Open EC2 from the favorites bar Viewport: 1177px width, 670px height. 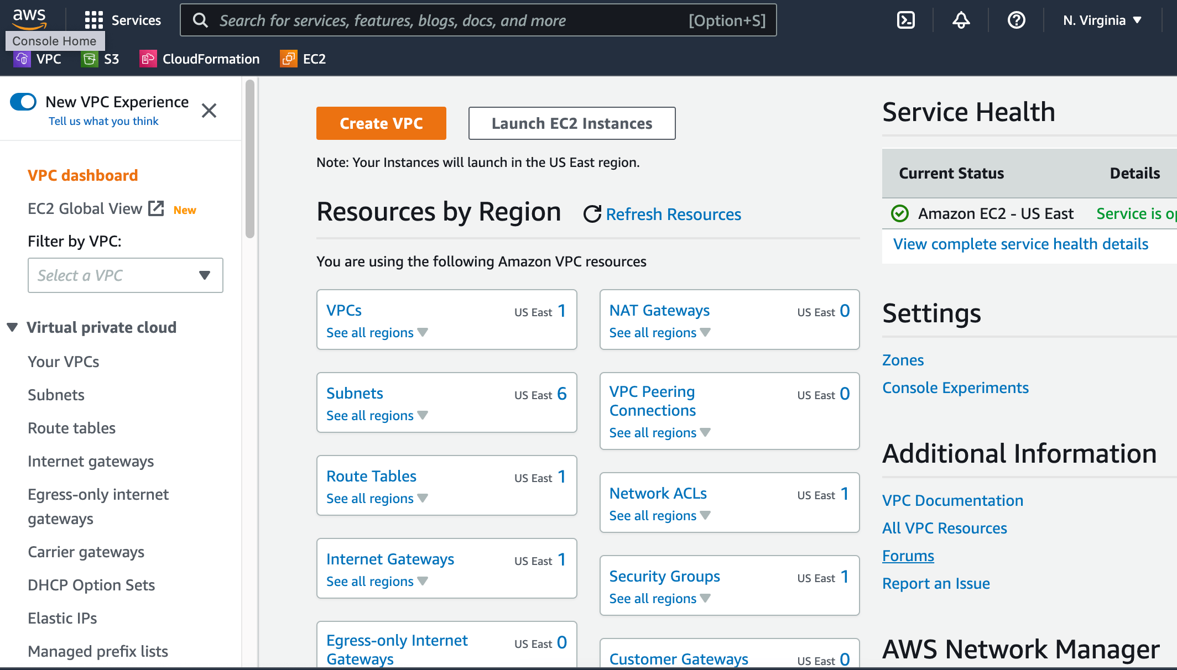(302, 59)
